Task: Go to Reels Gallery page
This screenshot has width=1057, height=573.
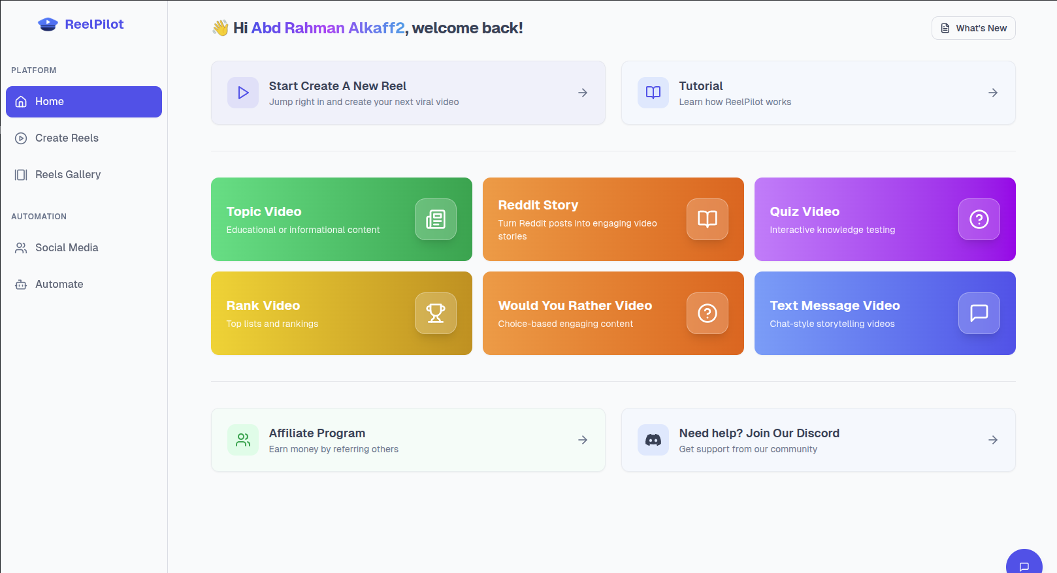Action: pyautogui.click(x=84, y=175)
